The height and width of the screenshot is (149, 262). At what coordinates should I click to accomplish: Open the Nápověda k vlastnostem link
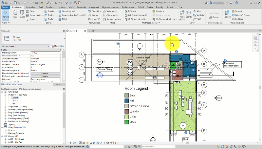point(12,84)
